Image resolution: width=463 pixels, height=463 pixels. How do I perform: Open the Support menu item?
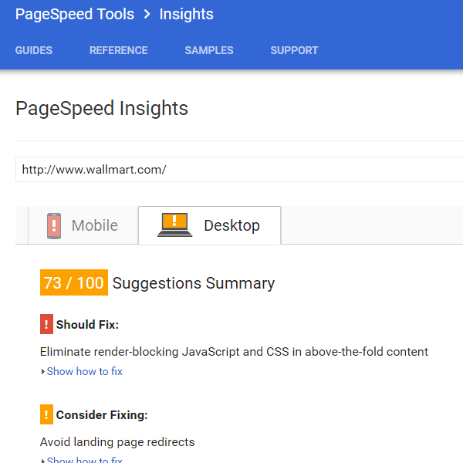(295, 50)
